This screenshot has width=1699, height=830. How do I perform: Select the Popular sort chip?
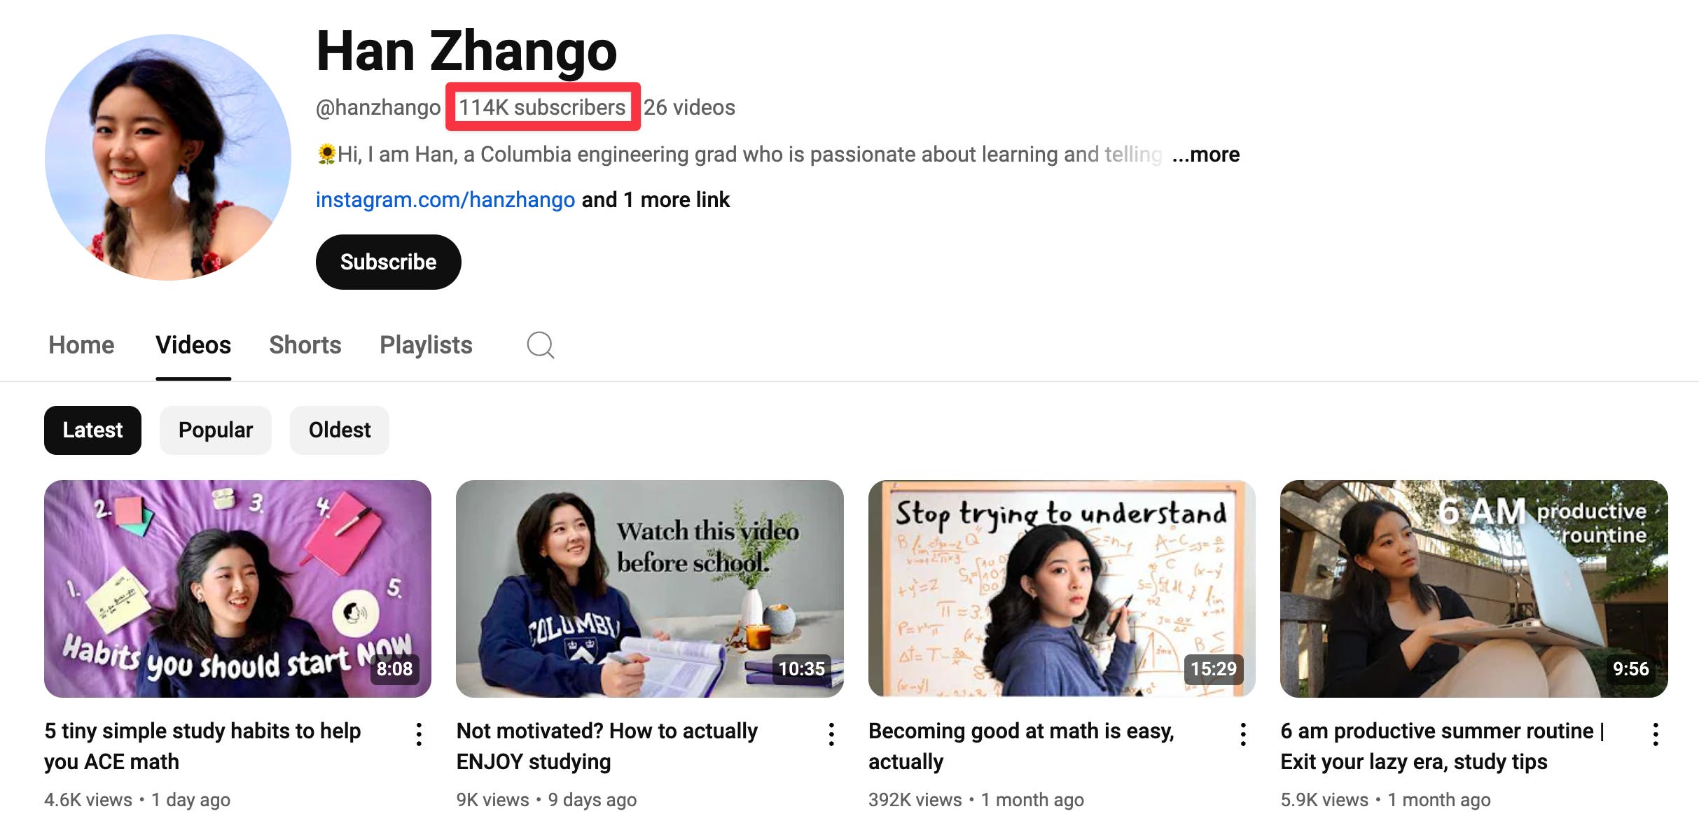[215, 430]
